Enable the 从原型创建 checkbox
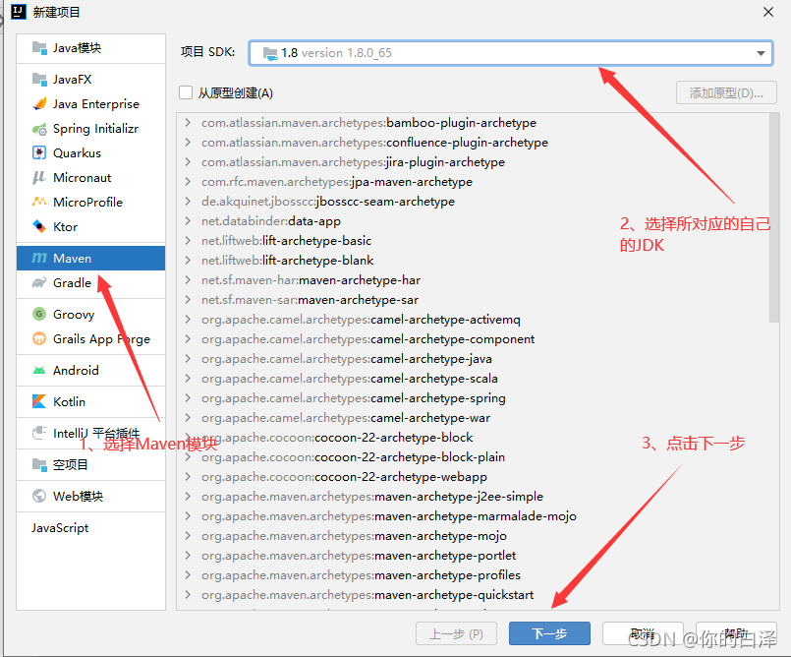Image resolution: width=791 pixels, height=657 pixels. (x=186, y=92)
